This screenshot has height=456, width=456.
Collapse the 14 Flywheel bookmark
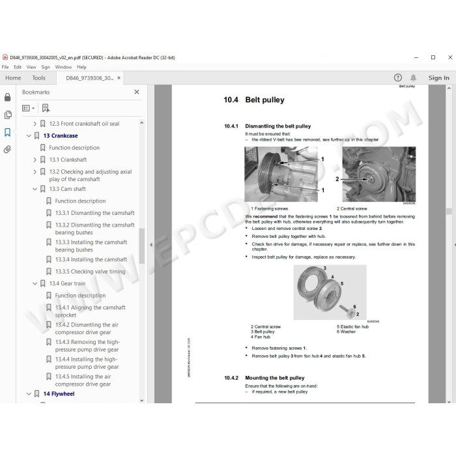point(29,393)
